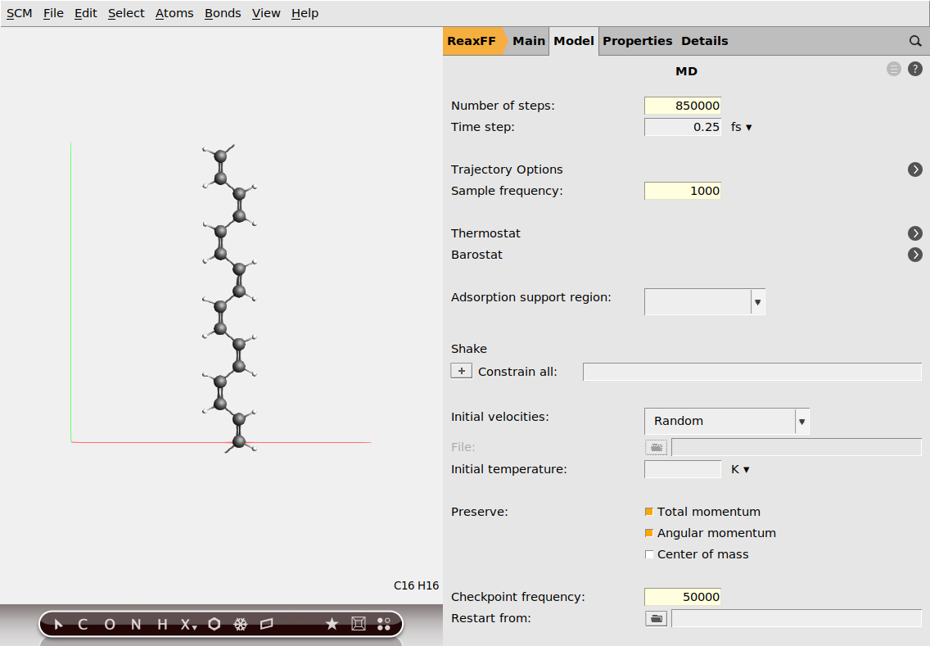Viewport: 930px width, 646px height.
Task: Click the pre-optimizer snowflake icon
Action: [x=239, y=624]
